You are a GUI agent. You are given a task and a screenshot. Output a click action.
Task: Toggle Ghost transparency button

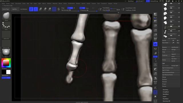click(x=155, y=92)
